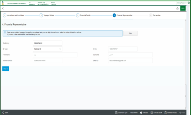This screenshot has height=115, width=191.
Task: Open Maintain Notes
Action: 166,113
